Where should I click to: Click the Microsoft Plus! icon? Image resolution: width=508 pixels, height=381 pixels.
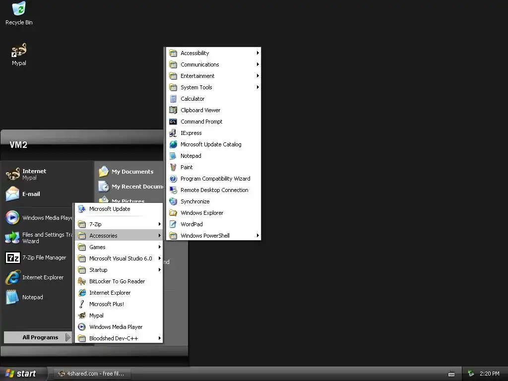tap(82, 304)
